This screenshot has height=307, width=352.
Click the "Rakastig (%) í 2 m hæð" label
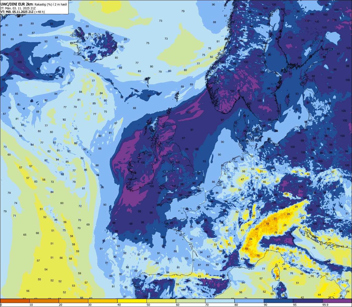coord(51,4)
